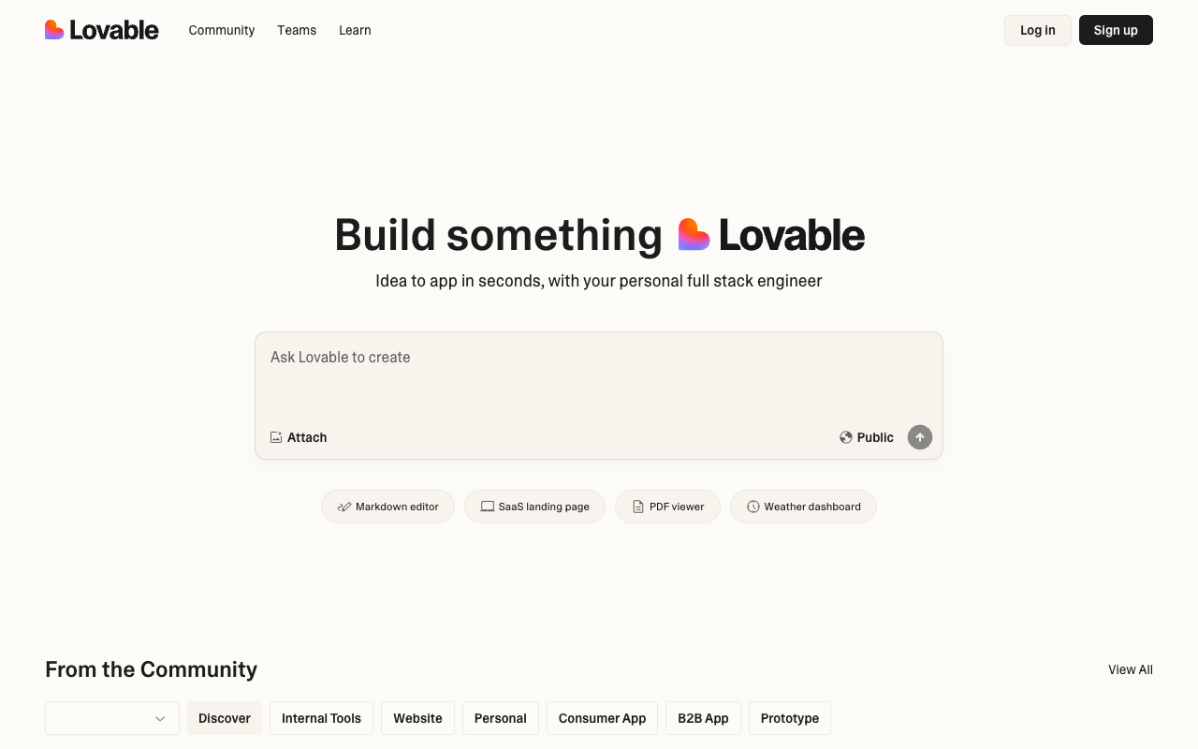Image resolution: width=1198 pixels, height=749 pixels.
Task: Select the Consumer App category tab
Action: point(602,718)
